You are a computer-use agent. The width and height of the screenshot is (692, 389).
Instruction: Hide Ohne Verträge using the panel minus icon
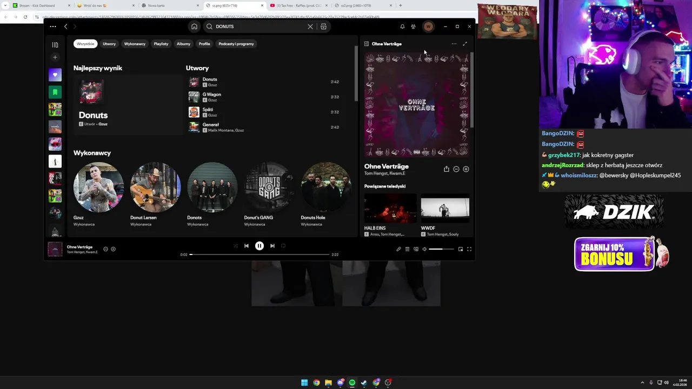tap(456, 169)
